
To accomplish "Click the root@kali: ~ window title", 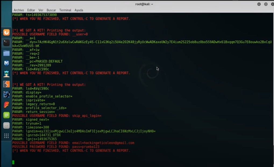I will pos(144,4).
